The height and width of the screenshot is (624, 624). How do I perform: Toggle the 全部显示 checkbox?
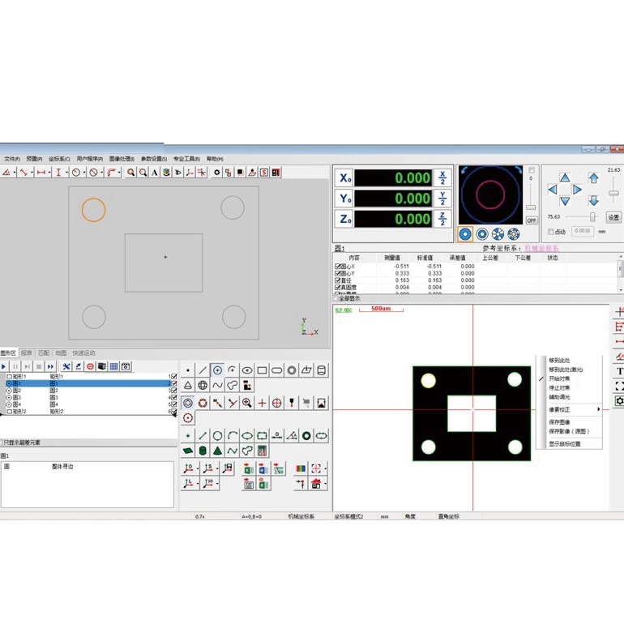click(x=336, y=299)
